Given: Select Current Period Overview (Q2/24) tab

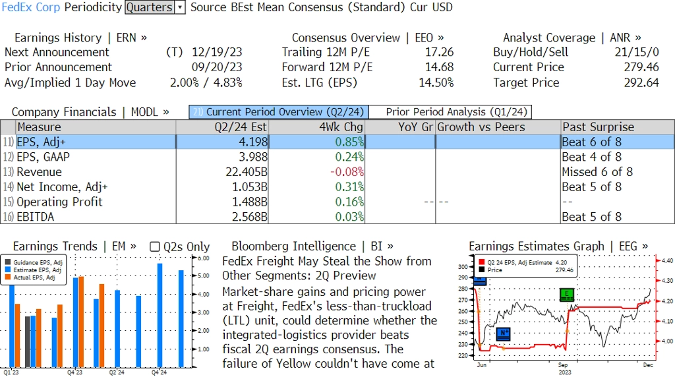Looking at the screenshot, I should pyautogui.click(x=279, y=112).
